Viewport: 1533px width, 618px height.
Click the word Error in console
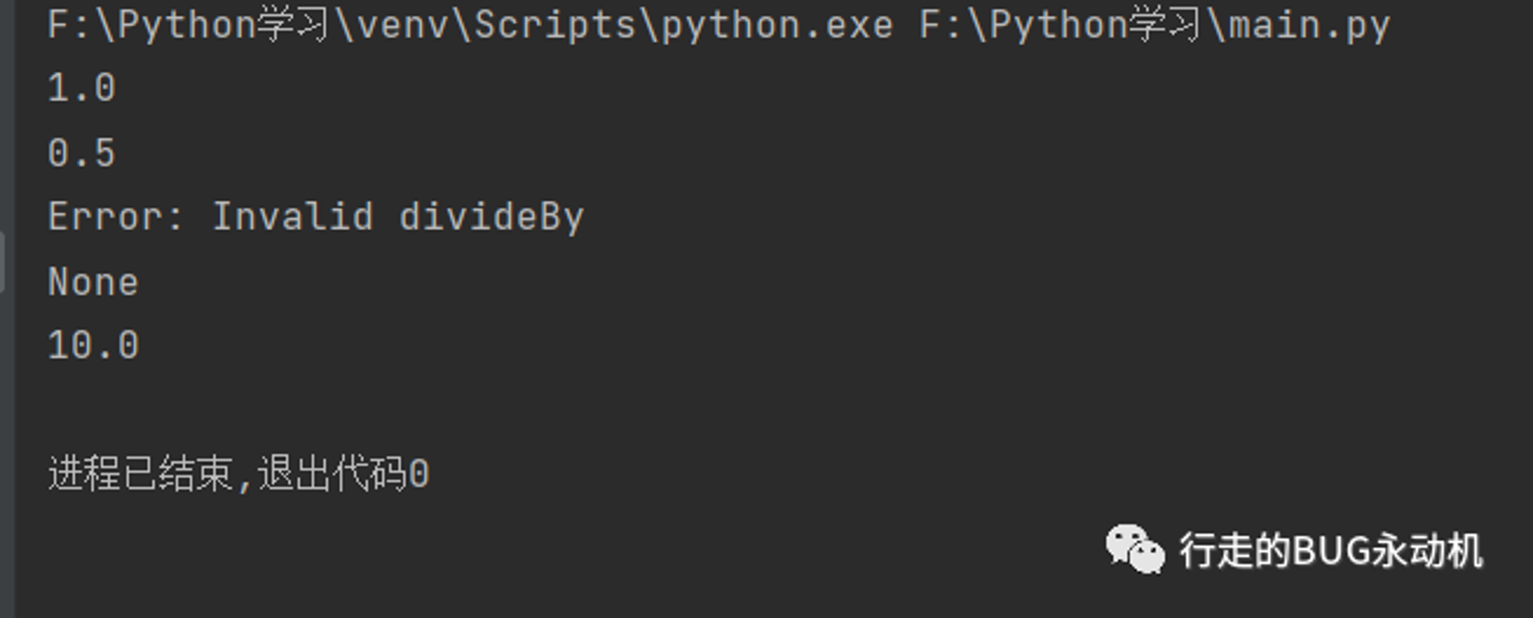point(105,217)
